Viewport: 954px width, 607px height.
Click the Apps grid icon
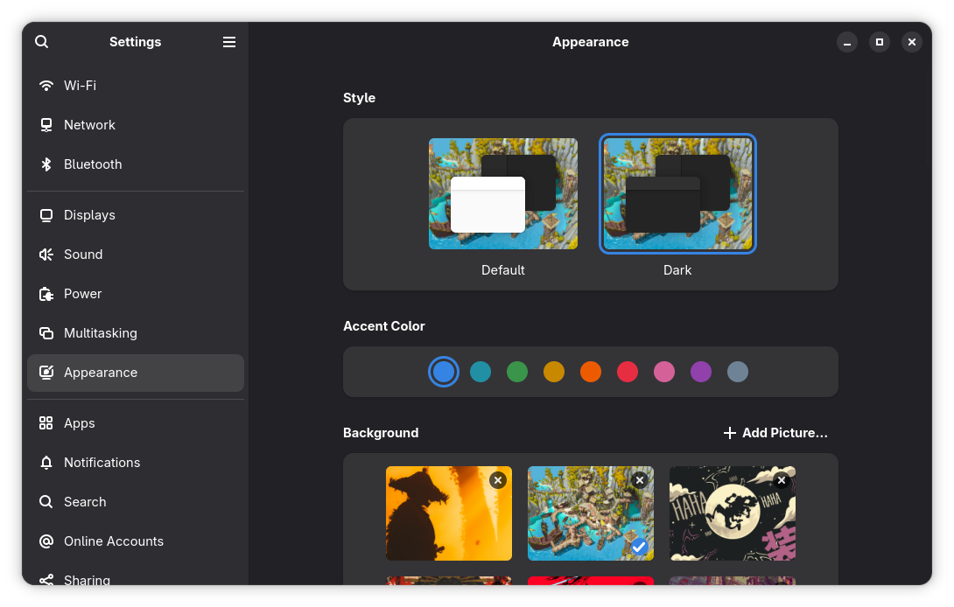tap(46, 422)
